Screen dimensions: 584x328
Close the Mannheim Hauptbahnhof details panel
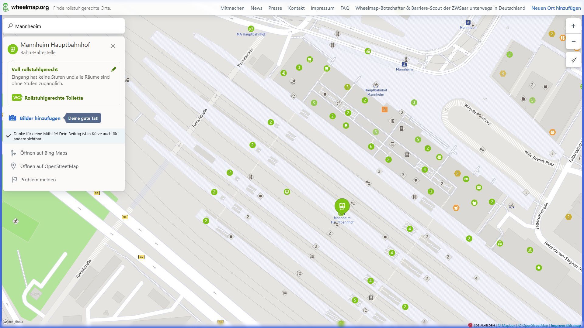coord(113,46)
